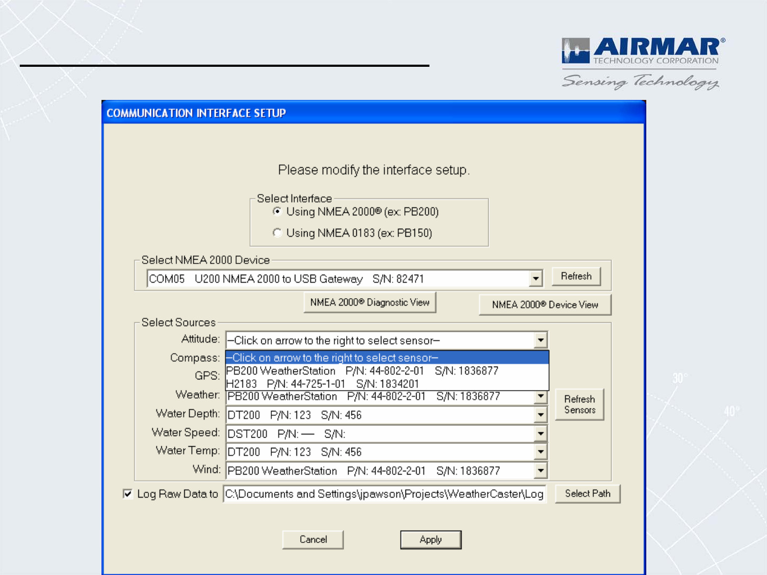Screen dimensions: 767x575
Task: Click the "COMMUNICATION INTERFACE SETUP" title text
Action: (x=196, y=113)
